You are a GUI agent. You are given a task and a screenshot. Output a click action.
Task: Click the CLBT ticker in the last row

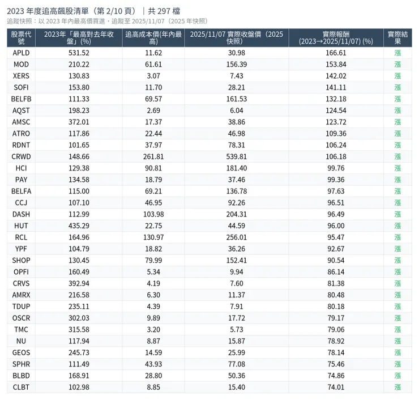click(21, 387)
